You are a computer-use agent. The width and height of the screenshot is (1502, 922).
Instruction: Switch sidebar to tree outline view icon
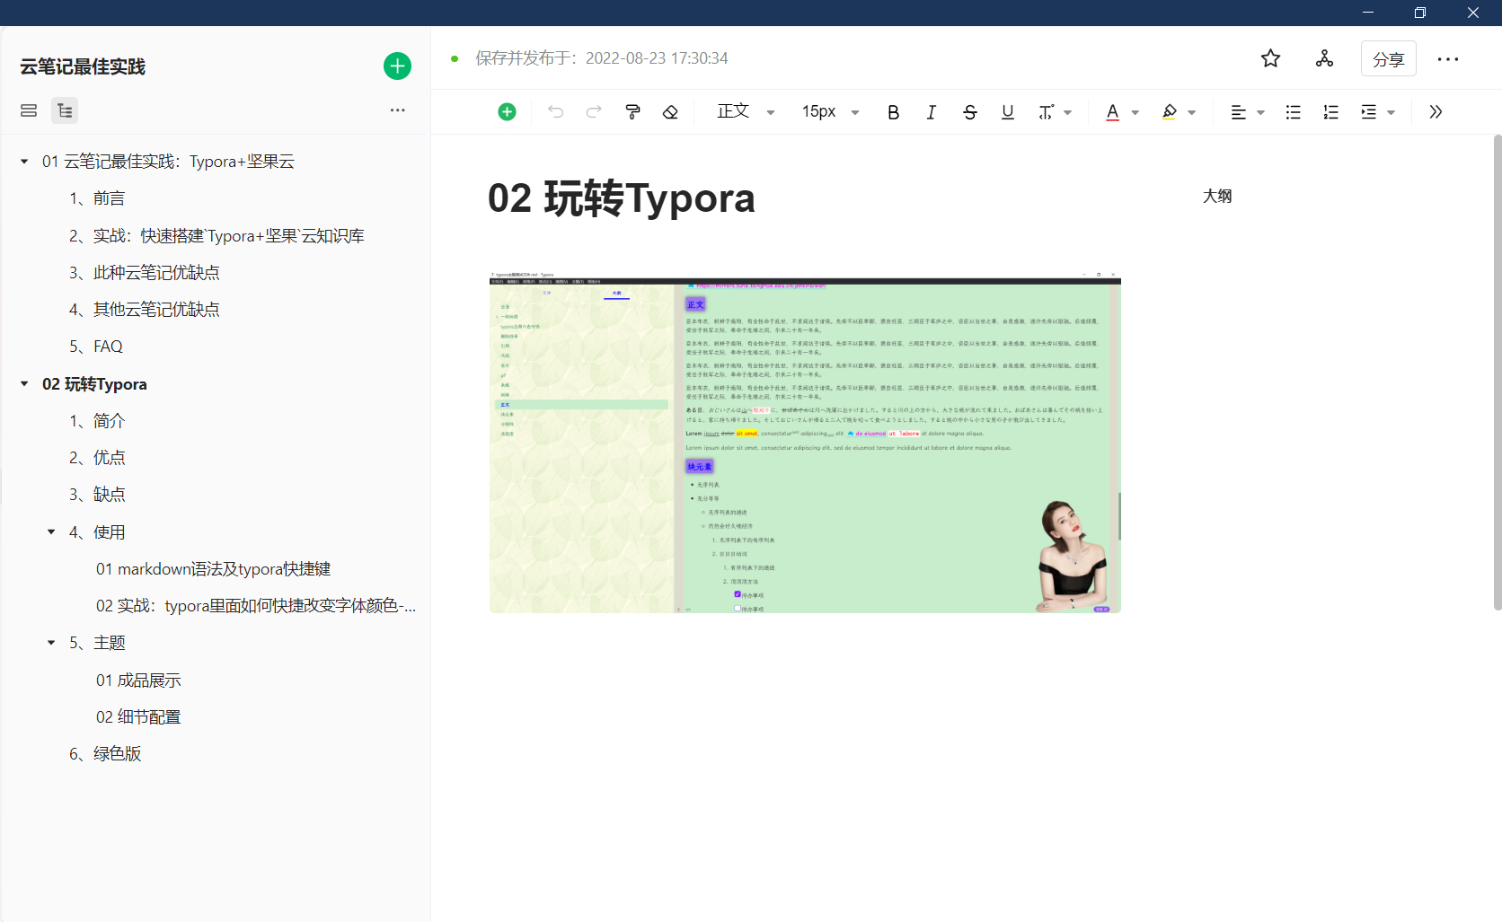pyautogui.click(x=65, y=110)
